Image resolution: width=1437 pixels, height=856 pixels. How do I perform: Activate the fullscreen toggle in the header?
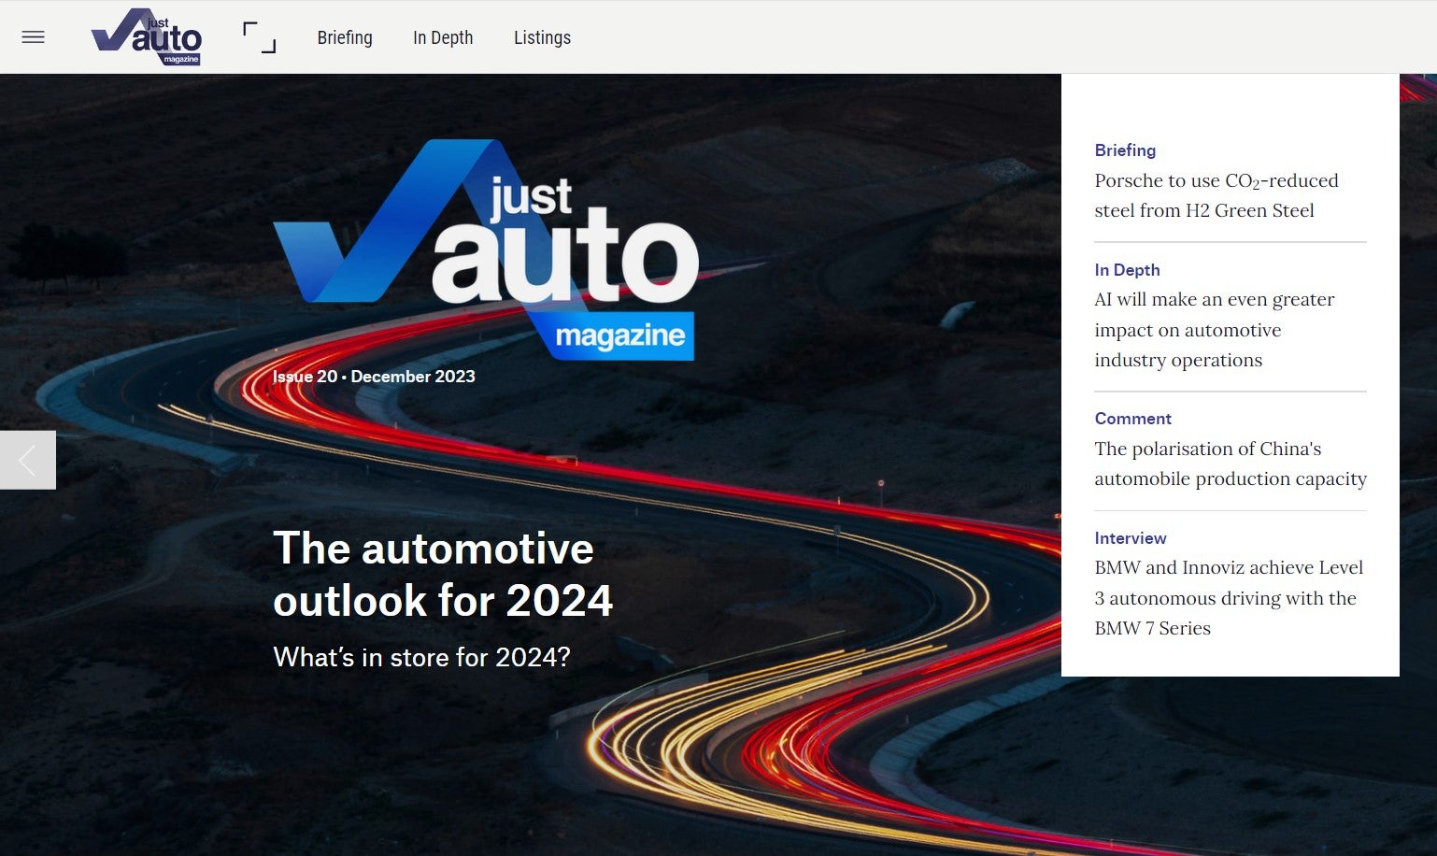[259, 36]
